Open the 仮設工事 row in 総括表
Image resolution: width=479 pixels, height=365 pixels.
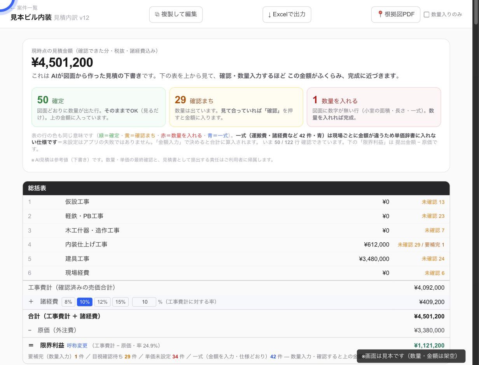[236, 202]
